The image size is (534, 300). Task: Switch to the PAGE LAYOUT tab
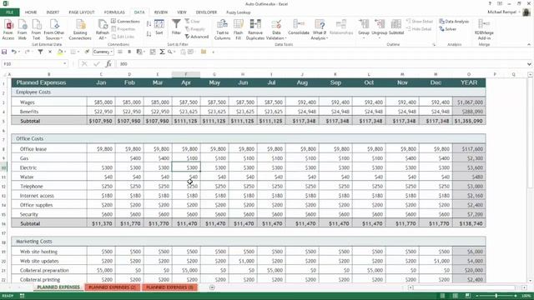click(x=82, y=12)
